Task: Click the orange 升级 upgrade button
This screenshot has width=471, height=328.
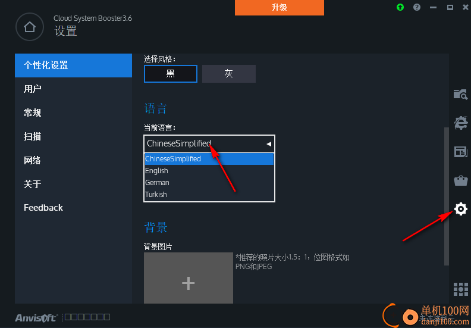Action: click(x=280, y=8)
